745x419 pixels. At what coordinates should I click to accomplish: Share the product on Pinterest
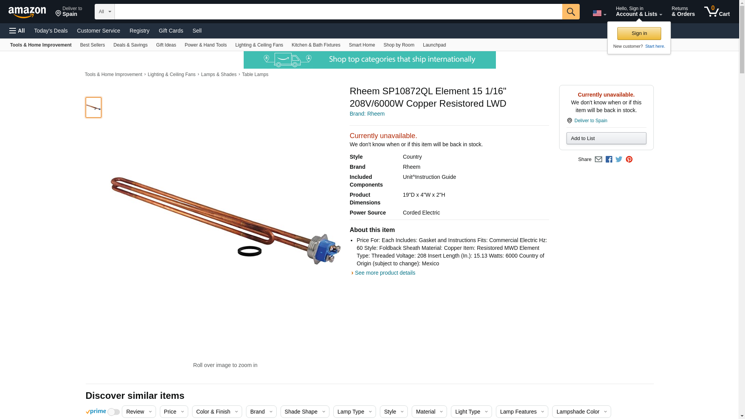click(629, 159)
